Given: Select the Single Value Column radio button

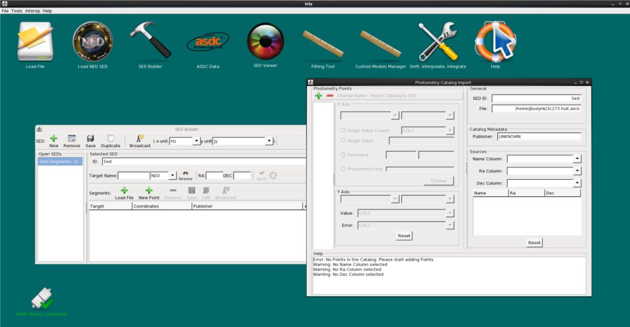Looking at the screenshot, I should tap(343, 131).
